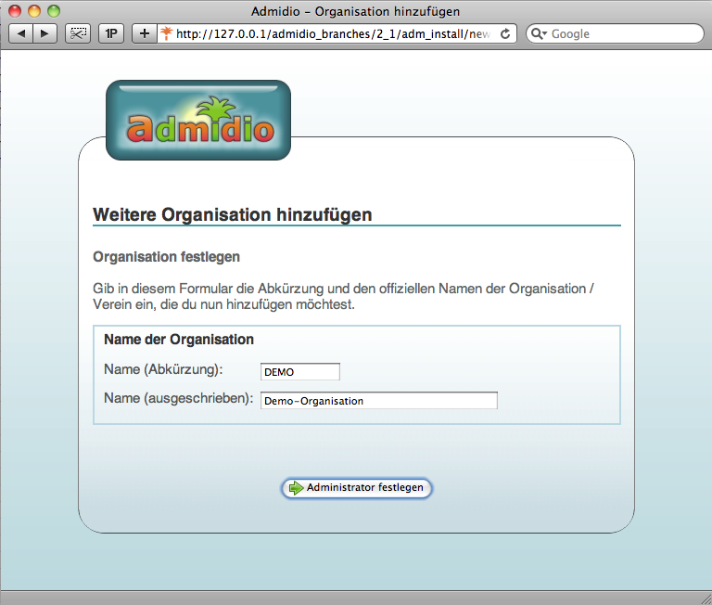Screen dimensions: 712x605
Task: Zoom the window with the green button
Action: tap(54, 11)
